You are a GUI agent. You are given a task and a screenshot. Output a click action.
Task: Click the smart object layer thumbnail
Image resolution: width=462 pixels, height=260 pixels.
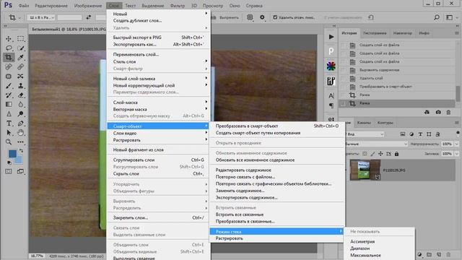tap(365, 170)
